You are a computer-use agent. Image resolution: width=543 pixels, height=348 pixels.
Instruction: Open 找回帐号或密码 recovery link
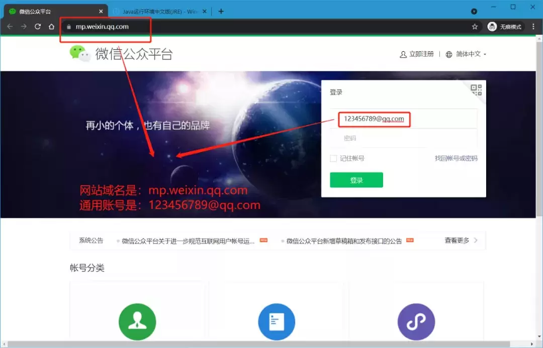click(456, 159)
